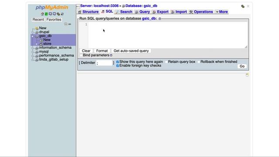
Task: Expand the drupal database node
Action: click(33, 32)
